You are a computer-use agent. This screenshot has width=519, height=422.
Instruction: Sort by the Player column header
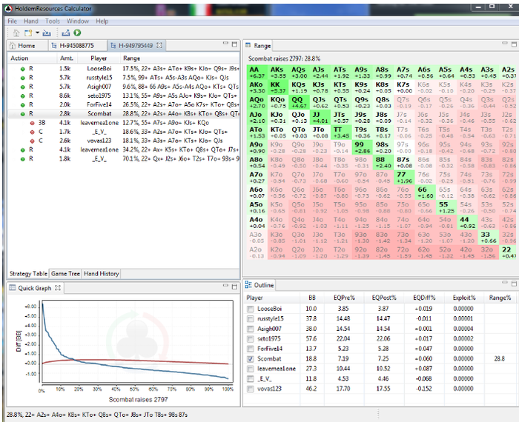[x=99, y=58]
